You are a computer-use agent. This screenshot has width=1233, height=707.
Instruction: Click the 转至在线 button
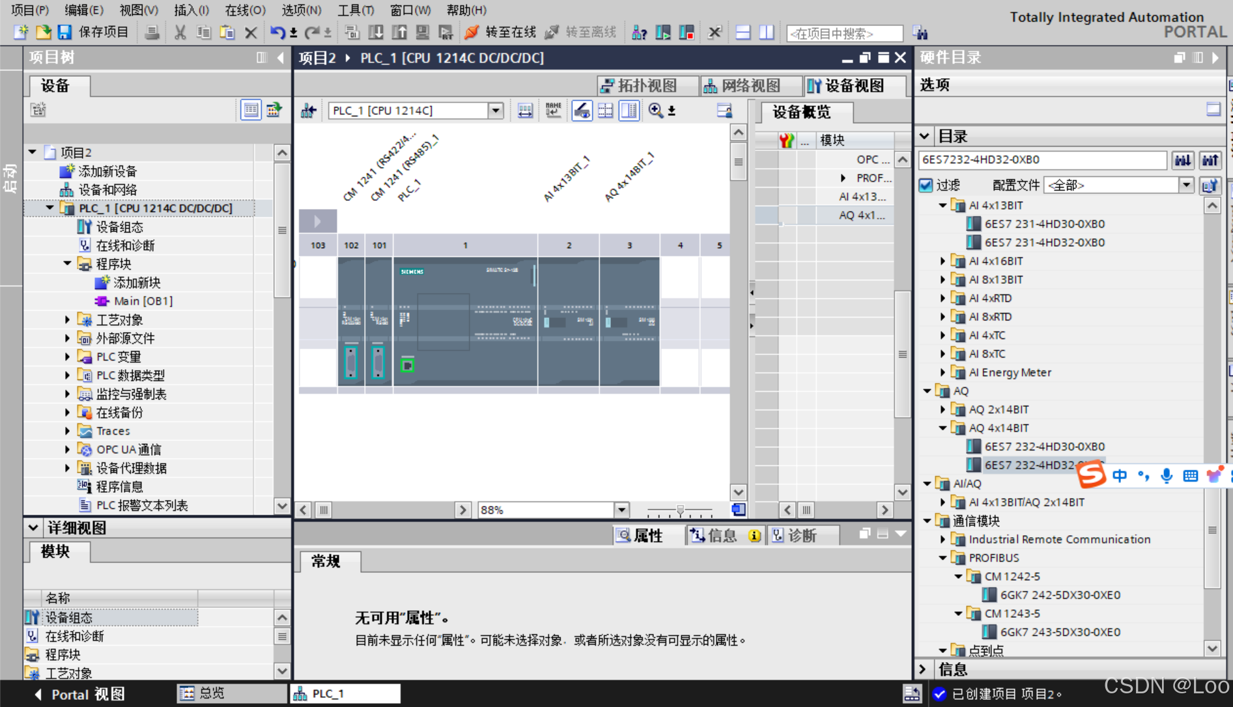[x=501, y=32]
